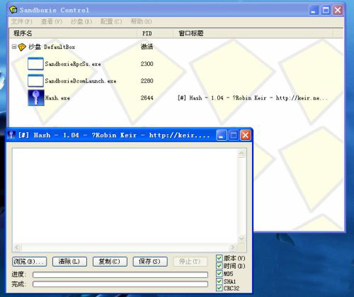Click the 浏览(B)... button
The image size is (354, 297).
point(29,262)
